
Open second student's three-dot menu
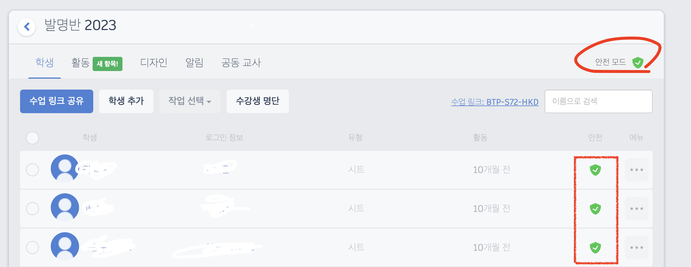tap(636, 209)
